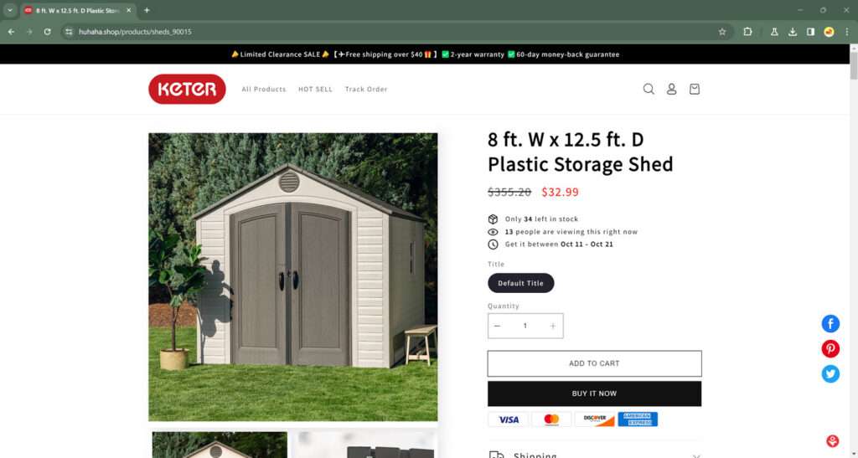858x458 pixels.
Task: Click ADD TO CART button
Action: [x=594, y=363]
